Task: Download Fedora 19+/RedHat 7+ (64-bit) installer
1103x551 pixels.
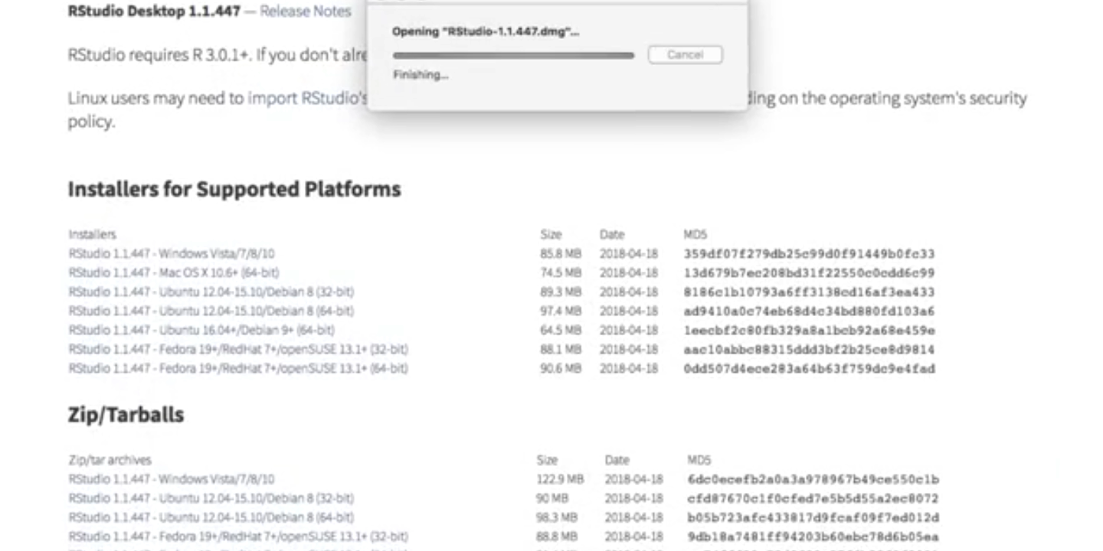Action: pos(238,368)
